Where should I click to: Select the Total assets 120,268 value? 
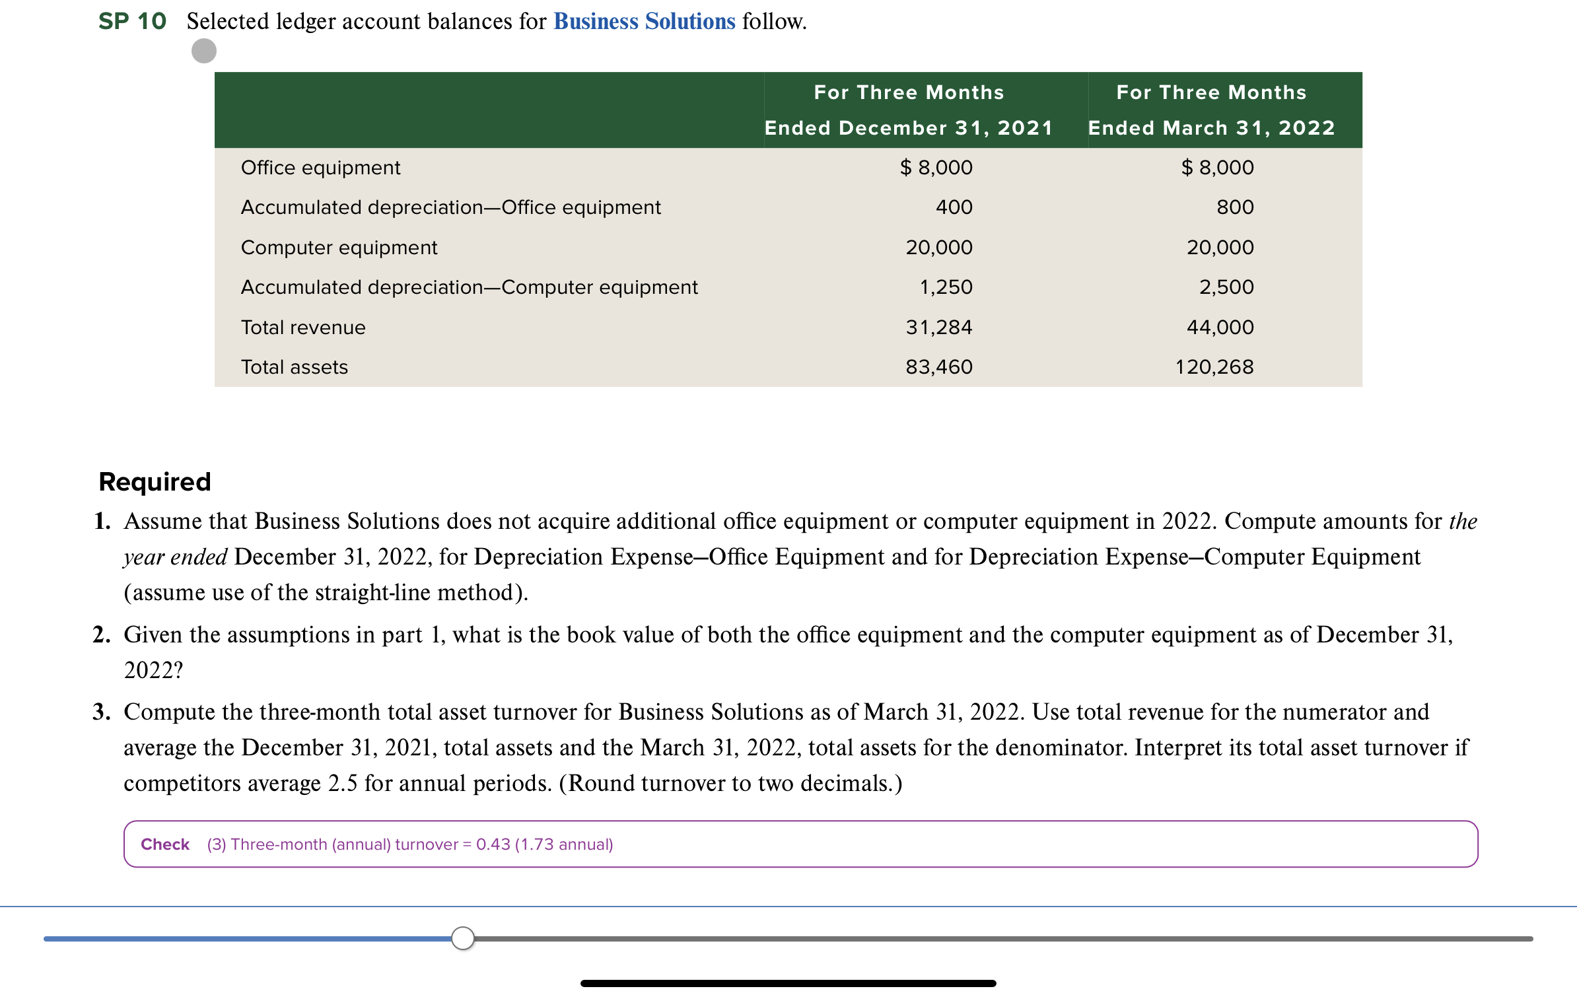point(1214,367)
